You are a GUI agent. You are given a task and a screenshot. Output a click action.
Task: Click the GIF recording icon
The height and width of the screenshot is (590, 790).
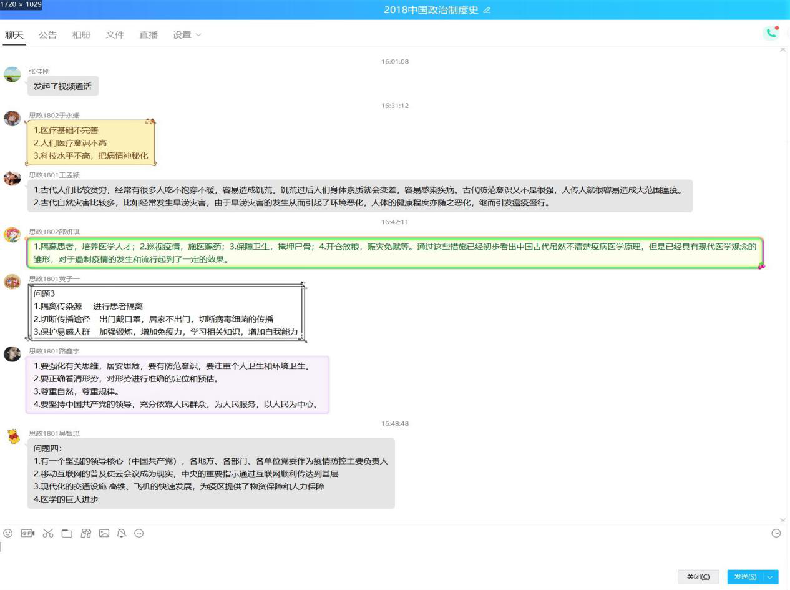pos(27,533)
